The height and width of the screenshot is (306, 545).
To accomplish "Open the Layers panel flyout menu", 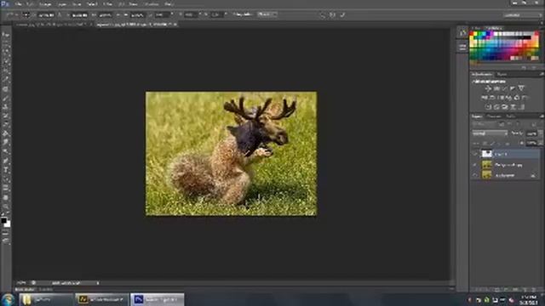I will pyautogui.click(x=542, y=116).
